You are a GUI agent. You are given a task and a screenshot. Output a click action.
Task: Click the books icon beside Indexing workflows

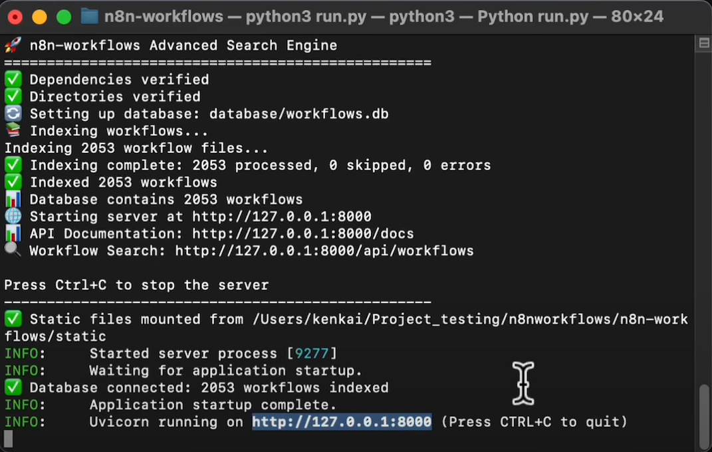tap(13, 131)
